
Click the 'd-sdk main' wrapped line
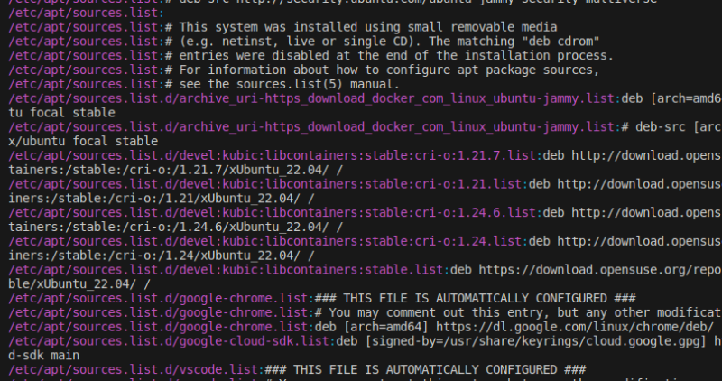[38, 356]
